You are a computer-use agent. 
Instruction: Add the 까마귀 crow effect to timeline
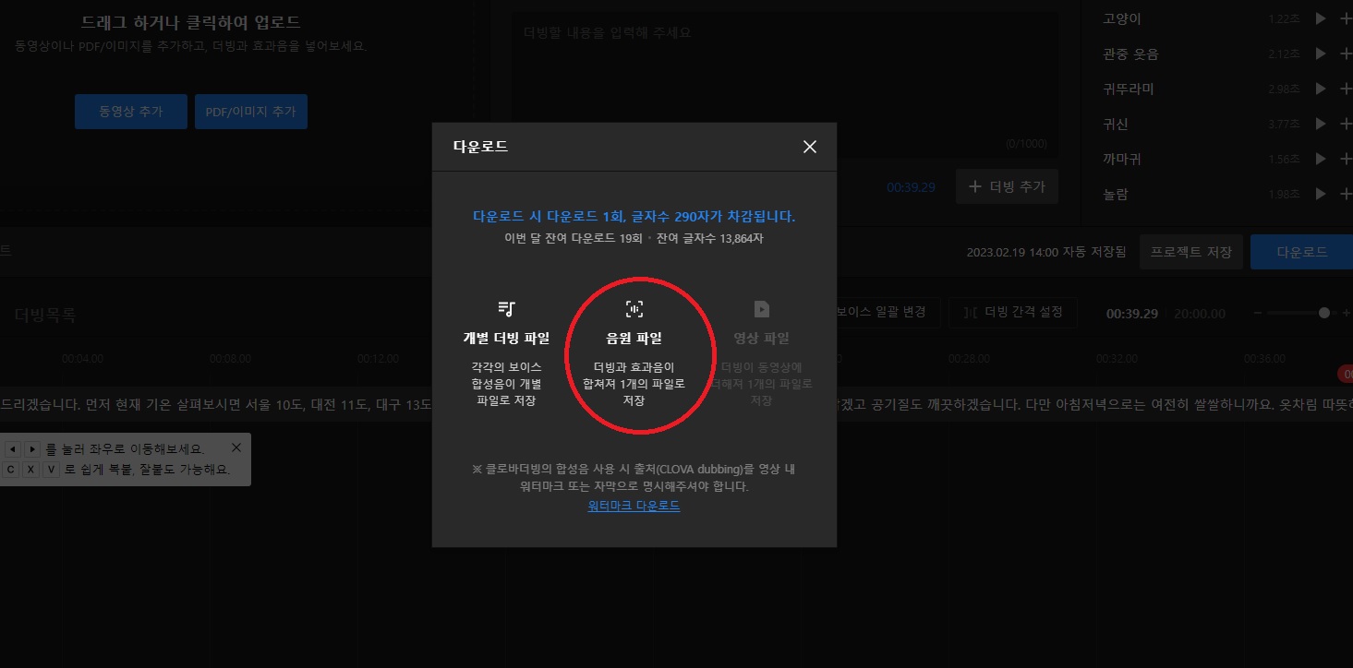(x=1346, y=158)
